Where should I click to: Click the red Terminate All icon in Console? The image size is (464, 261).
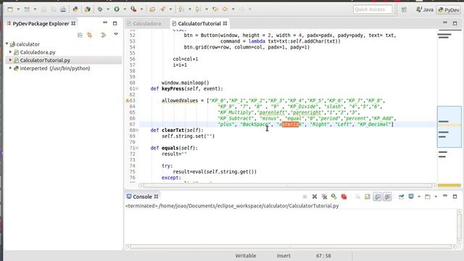click(344, 196)
